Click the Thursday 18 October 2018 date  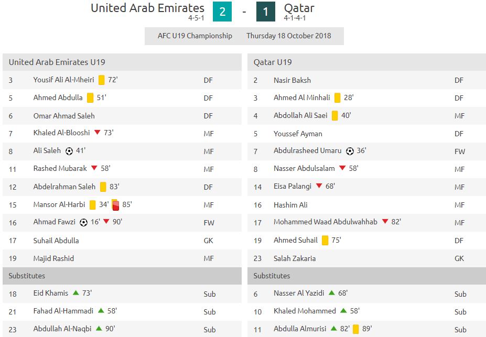[x=289, y=36]
